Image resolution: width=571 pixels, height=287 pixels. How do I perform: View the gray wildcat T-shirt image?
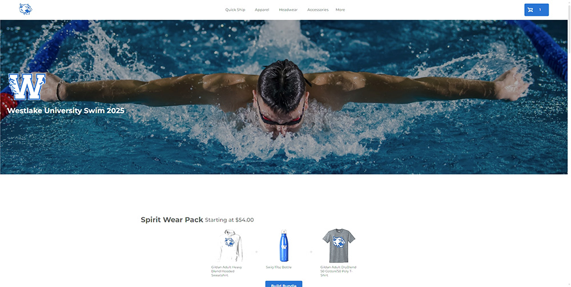[x=339, y=245]
